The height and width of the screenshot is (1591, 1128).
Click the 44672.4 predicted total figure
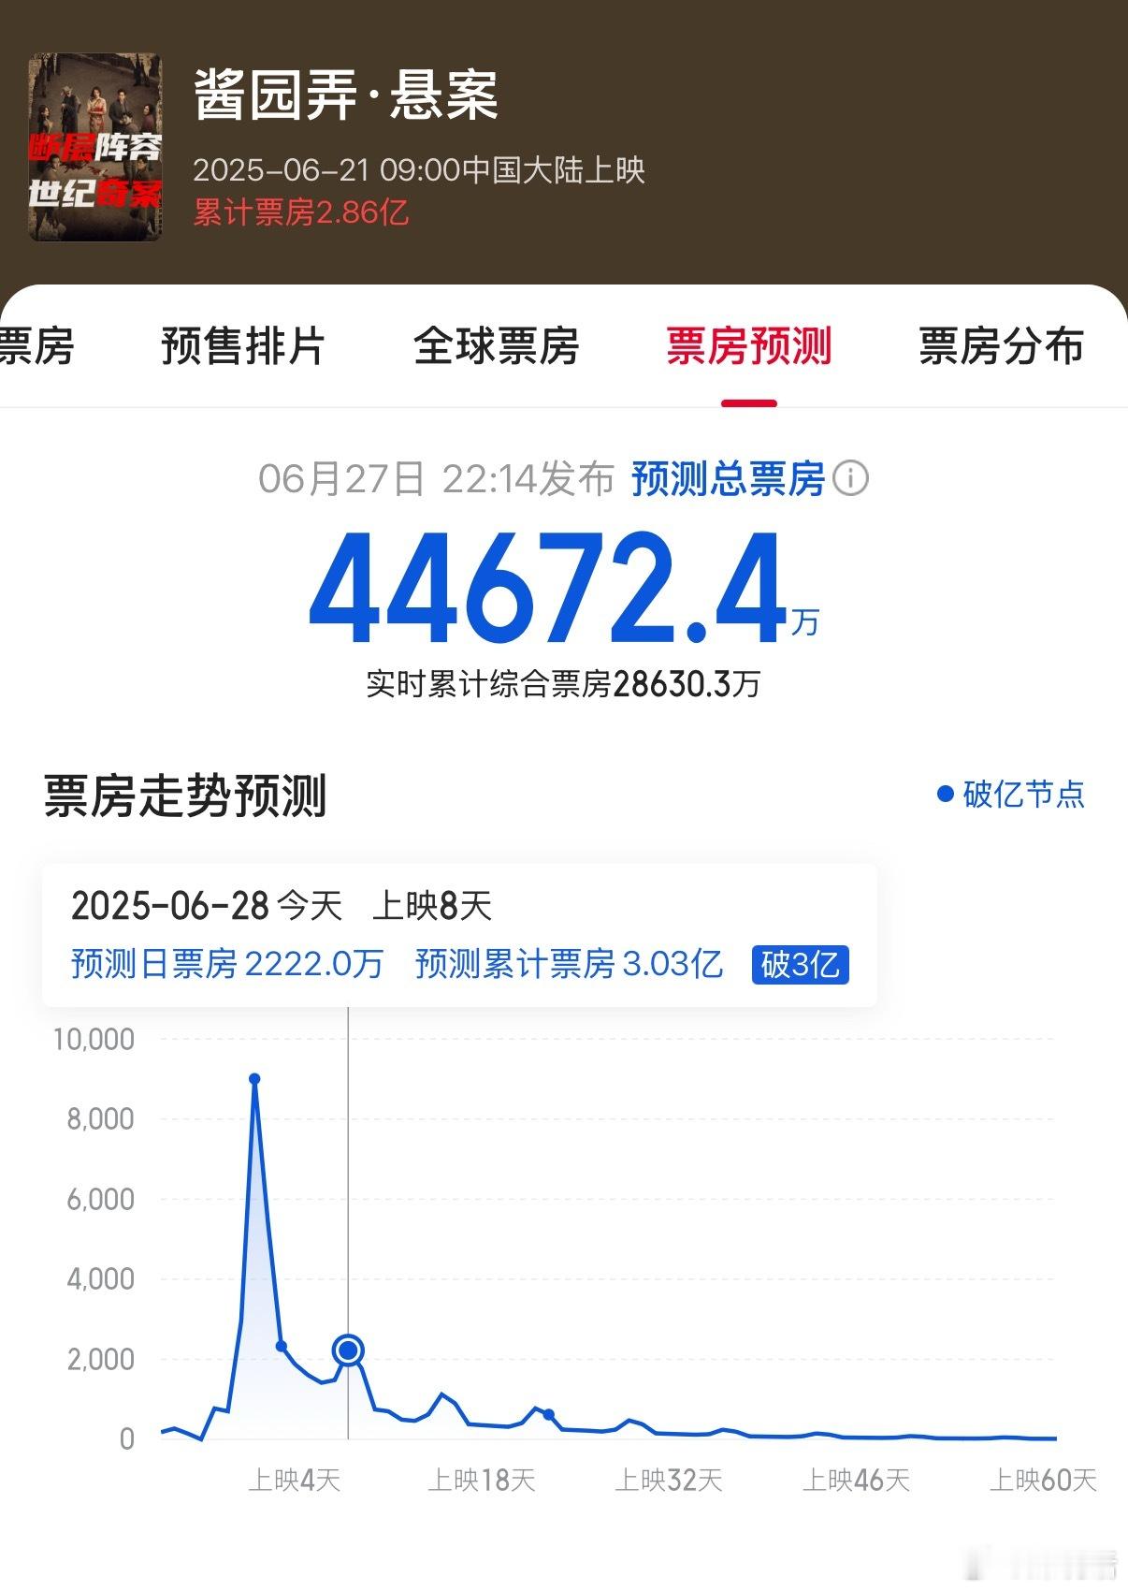547,590
